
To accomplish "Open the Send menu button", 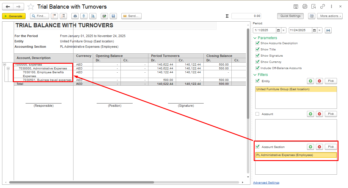I will click(131, 16).
